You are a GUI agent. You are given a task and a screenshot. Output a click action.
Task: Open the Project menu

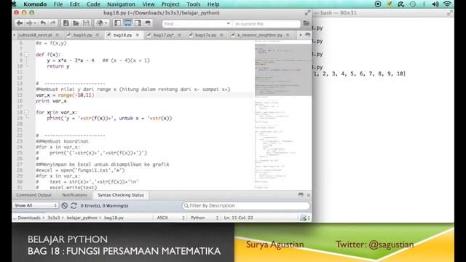tap(170, 4)
